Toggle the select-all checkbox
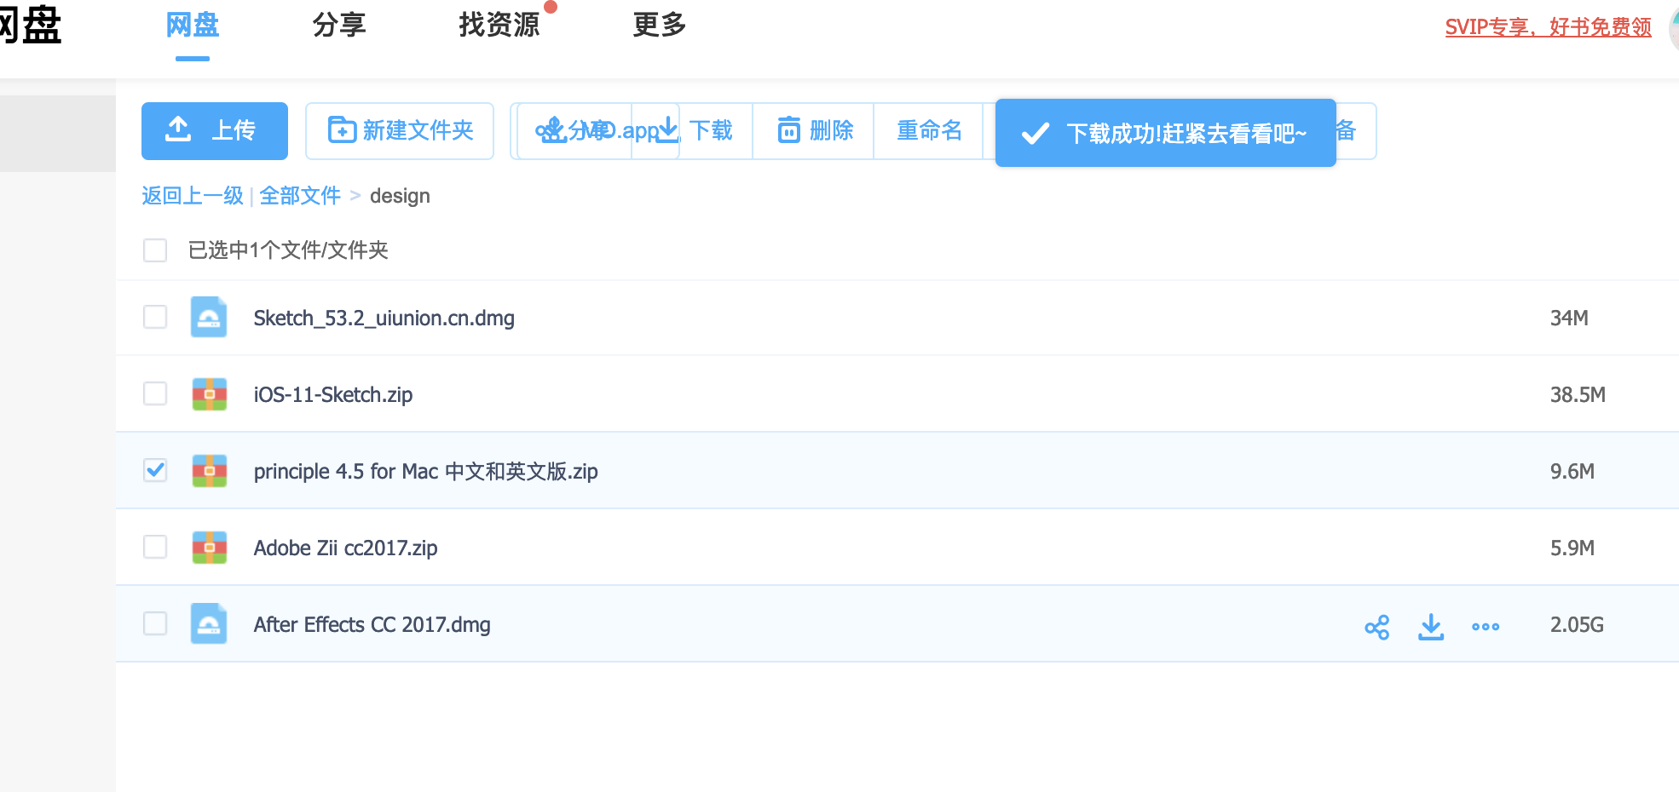This screenshot has height=792, width=1679. coord(155,250)
